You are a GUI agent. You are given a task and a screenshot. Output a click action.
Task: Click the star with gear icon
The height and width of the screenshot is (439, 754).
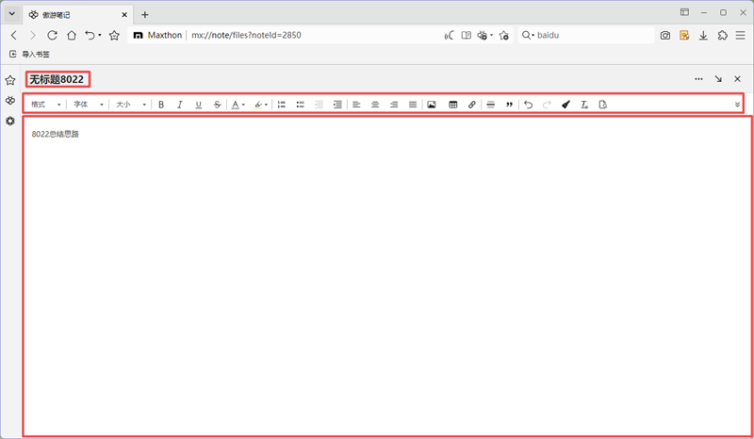click(504, 35)
